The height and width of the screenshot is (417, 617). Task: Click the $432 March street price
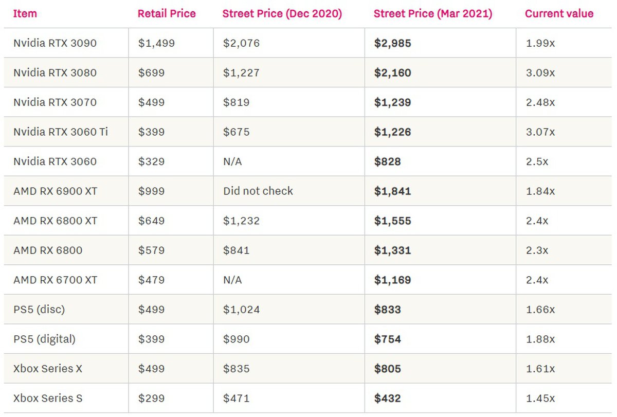(388, 398)
